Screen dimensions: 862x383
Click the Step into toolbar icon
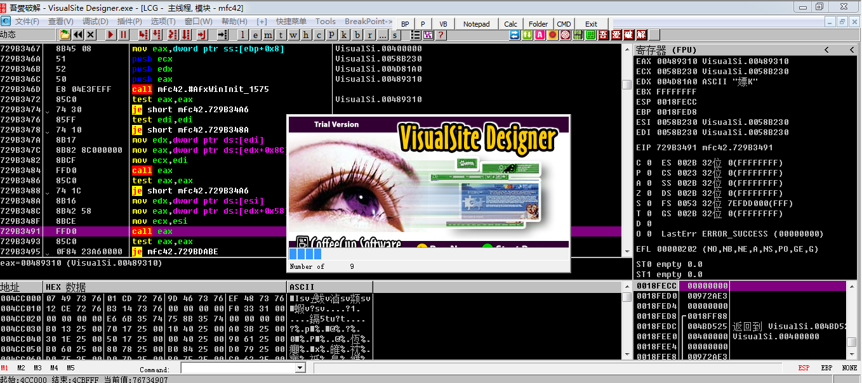pyautogui.click(x=143, y=35)
